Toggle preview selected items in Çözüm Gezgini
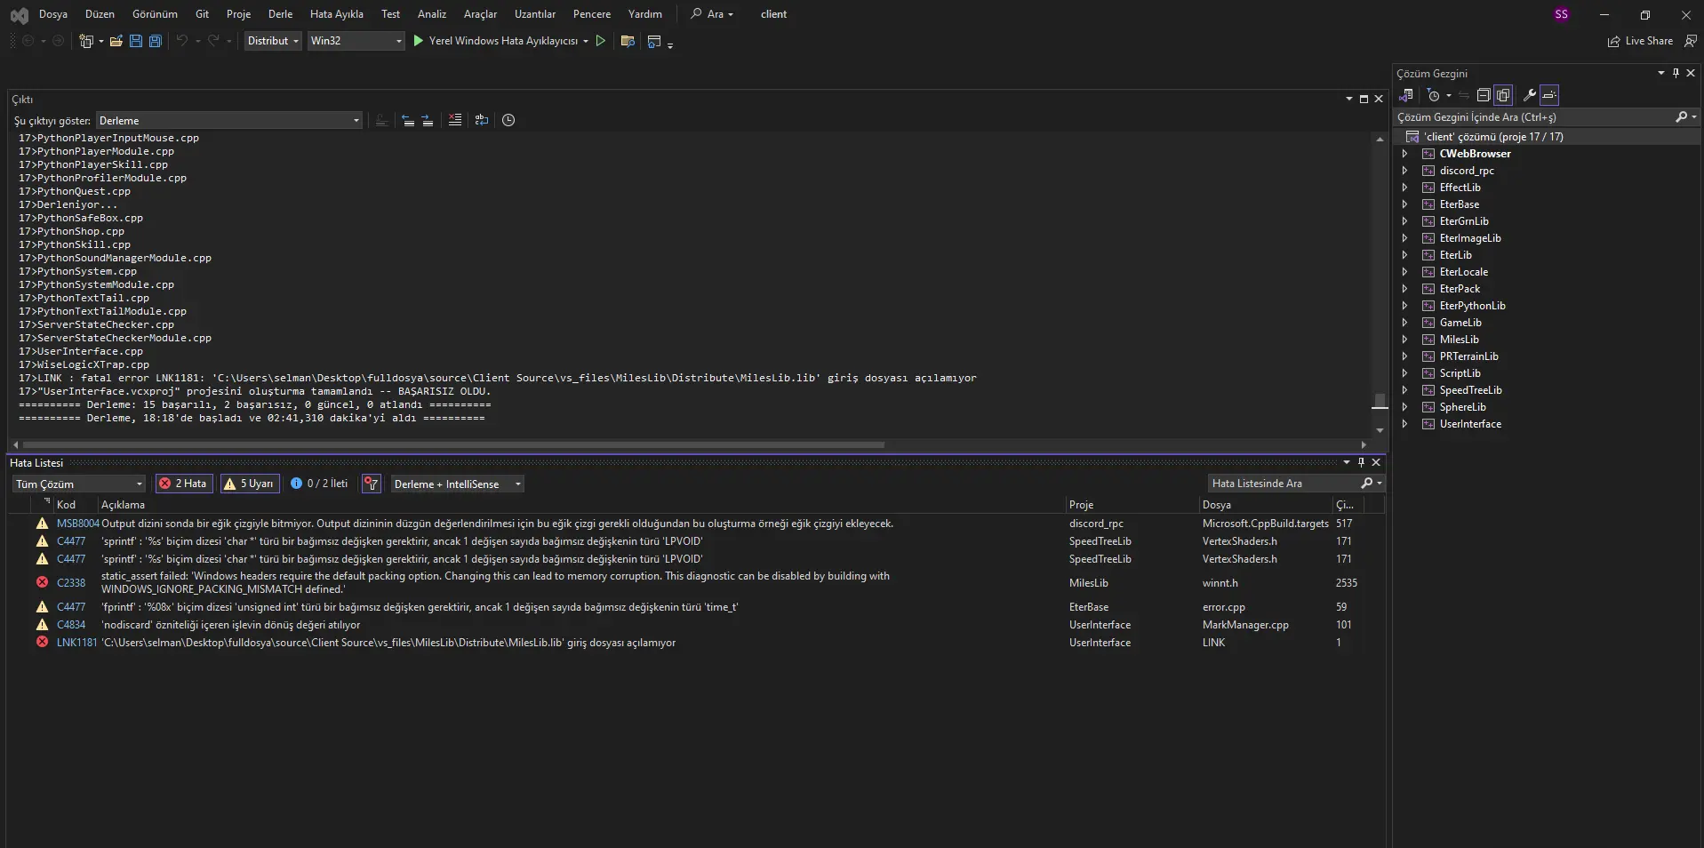Image resolution: width=1704 pixels, height=848 pixels. (1549, 95)
